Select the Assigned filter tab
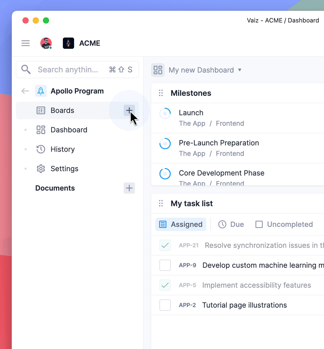 [181, 224]
